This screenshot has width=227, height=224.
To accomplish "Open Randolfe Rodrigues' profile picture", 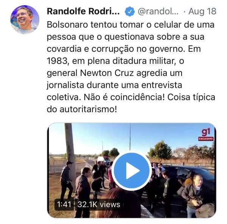I will (25, 20).
